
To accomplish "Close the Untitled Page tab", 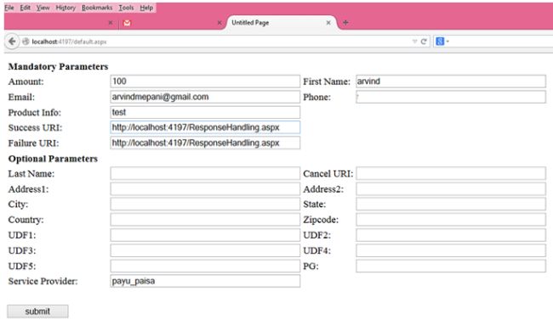I will click(x=328, y=23).
